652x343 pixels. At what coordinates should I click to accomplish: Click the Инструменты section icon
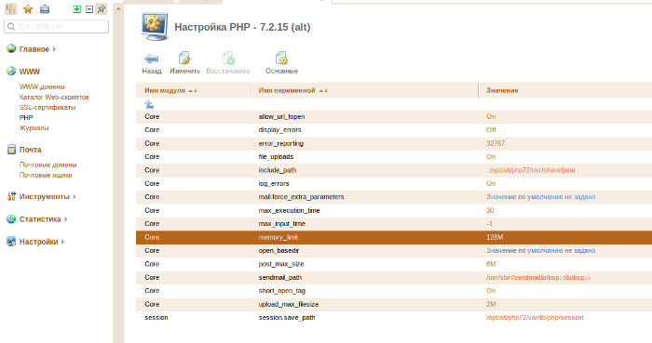[x=11, y=196]
